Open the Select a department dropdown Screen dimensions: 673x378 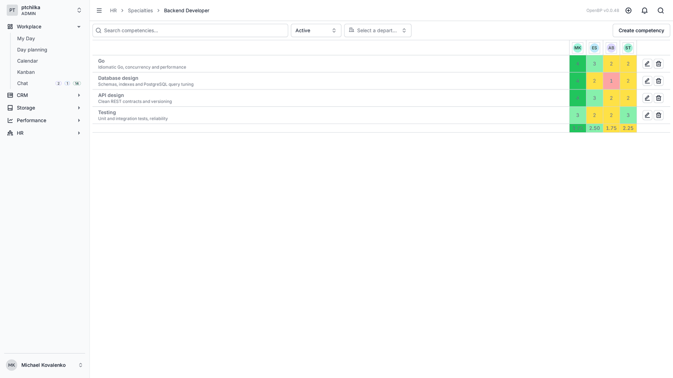pyautogui.click(x=378, y=30)
